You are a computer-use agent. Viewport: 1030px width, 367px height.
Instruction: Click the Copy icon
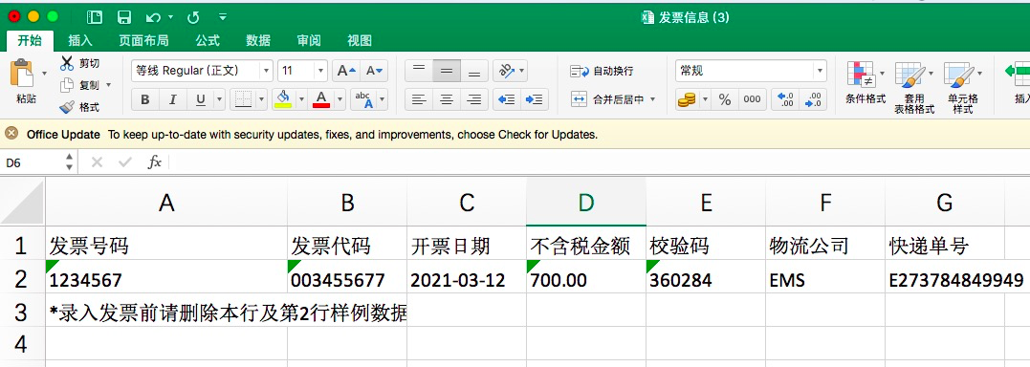(x=67, y=85)
